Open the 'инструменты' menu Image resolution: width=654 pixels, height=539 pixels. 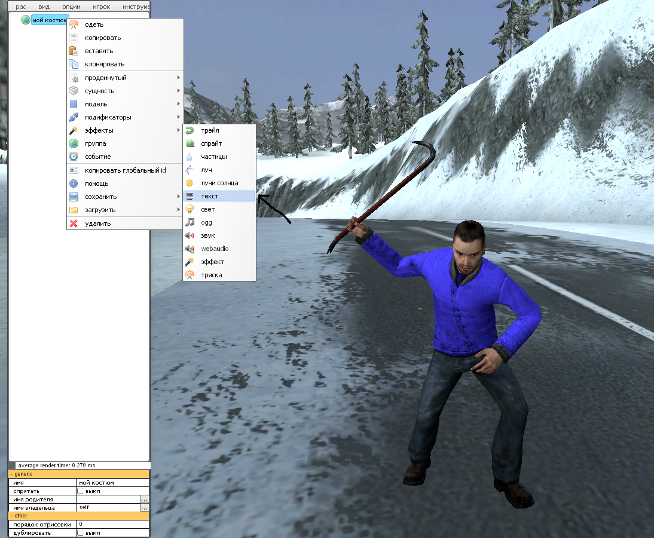[x=136, y=7]
